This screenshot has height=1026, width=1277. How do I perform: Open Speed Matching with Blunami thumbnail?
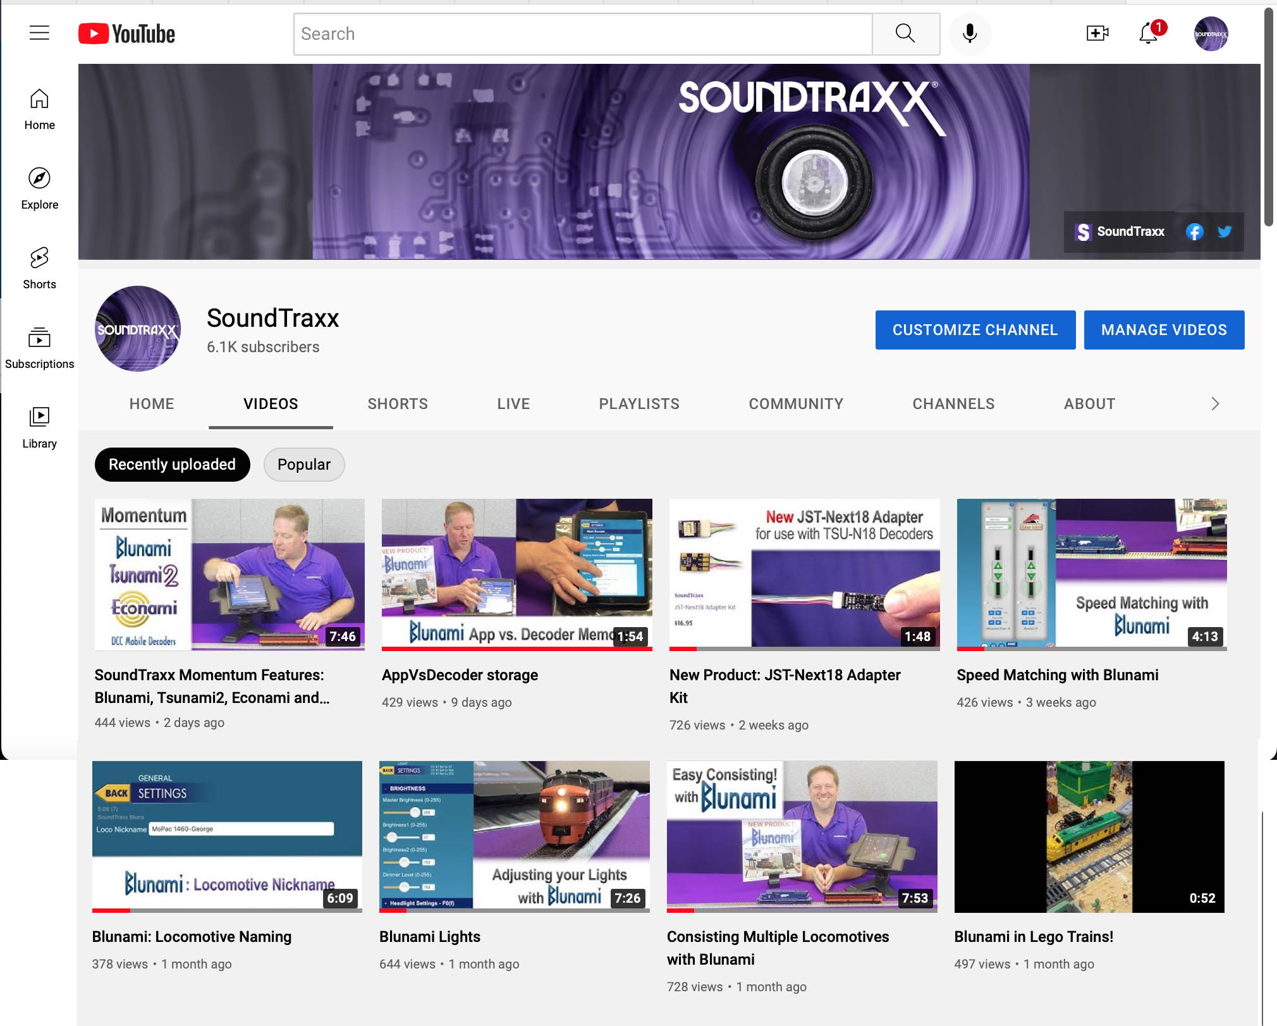1092,575
